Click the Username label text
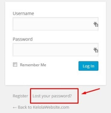Image resolution: width=111 pixels, height=113 pixels. (23, 13)
